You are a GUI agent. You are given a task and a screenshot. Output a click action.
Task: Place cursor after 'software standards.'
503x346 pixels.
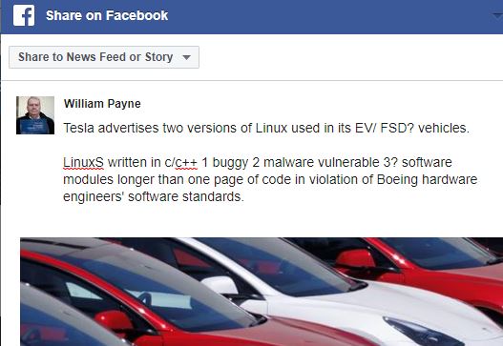245,196
